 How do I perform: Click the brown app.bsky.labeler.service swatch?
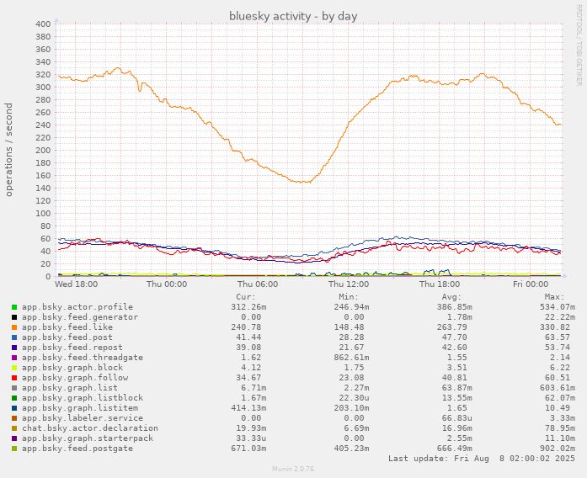14,418
